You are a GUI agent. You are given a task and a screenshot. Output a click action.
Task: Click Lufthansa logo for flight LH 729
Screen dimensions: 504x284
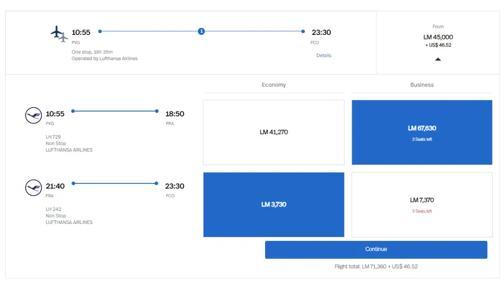(x=34, y=115)
